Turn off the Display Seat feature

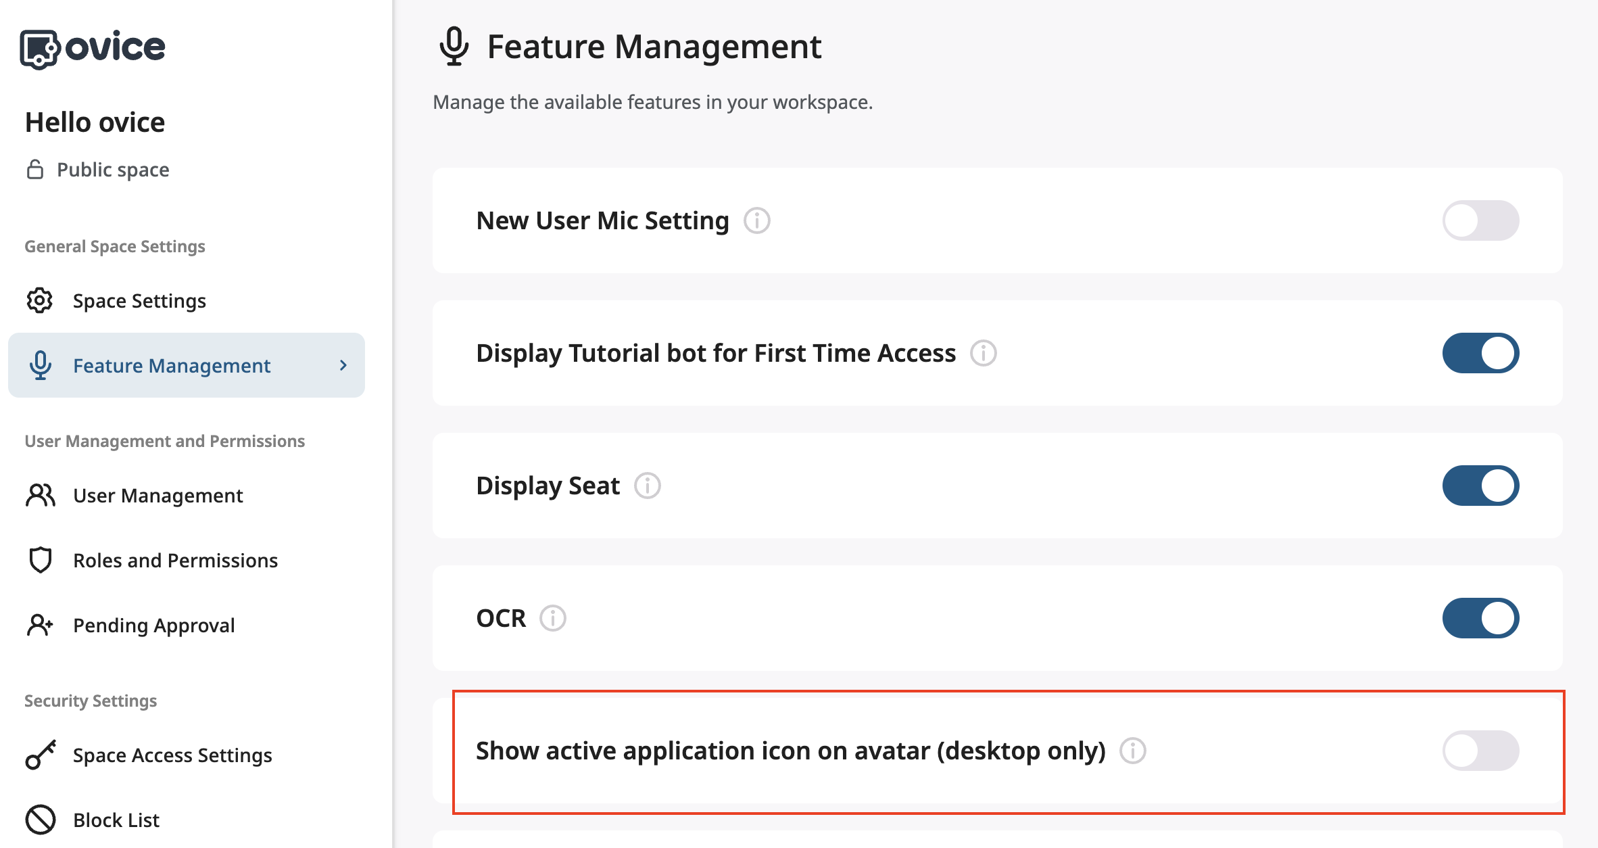pyautogui.click(x=1480, y=485)
